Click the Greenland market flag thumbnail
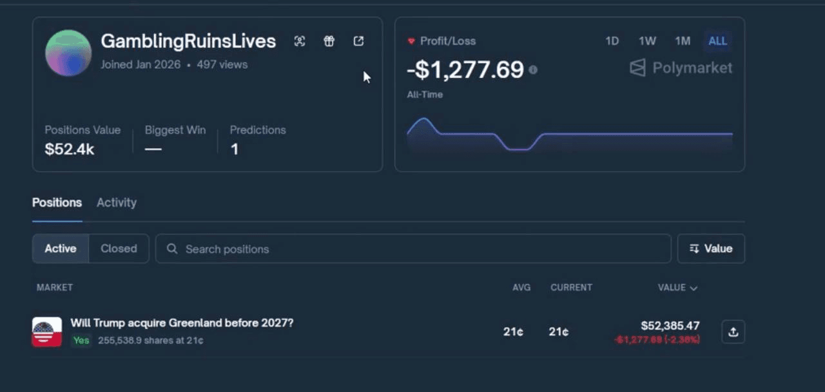825x392 pixels. (x=47, y=332)
